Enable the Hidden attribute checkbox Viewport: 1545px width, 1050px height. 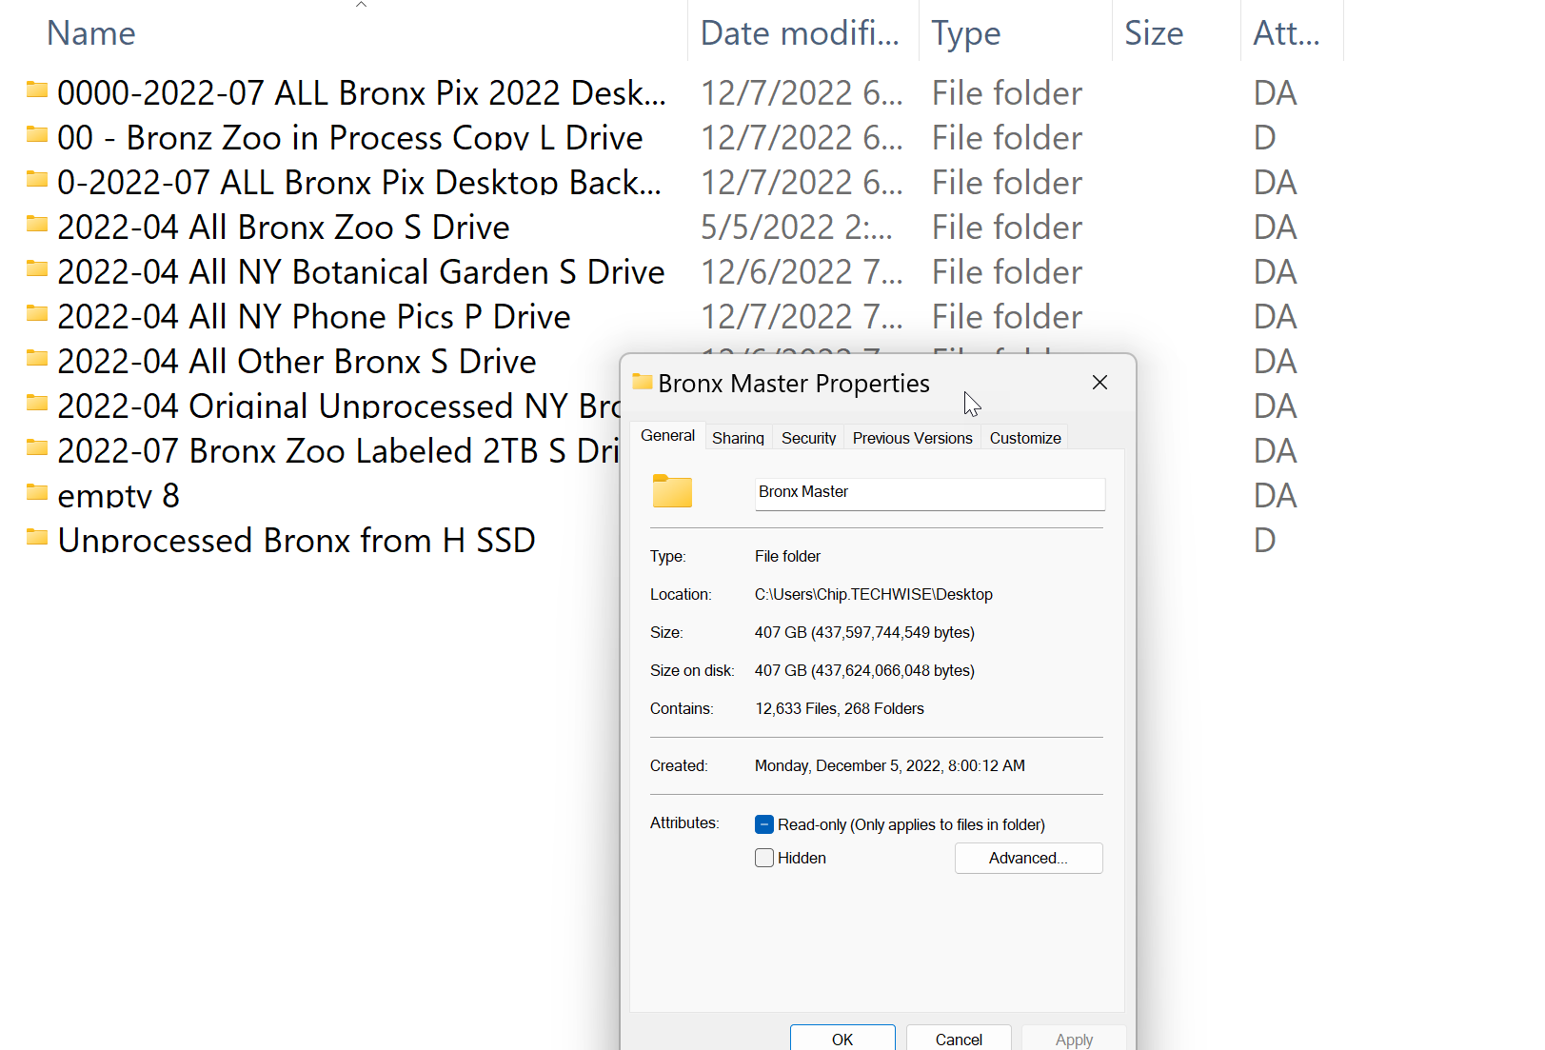[x=764, y=858]
